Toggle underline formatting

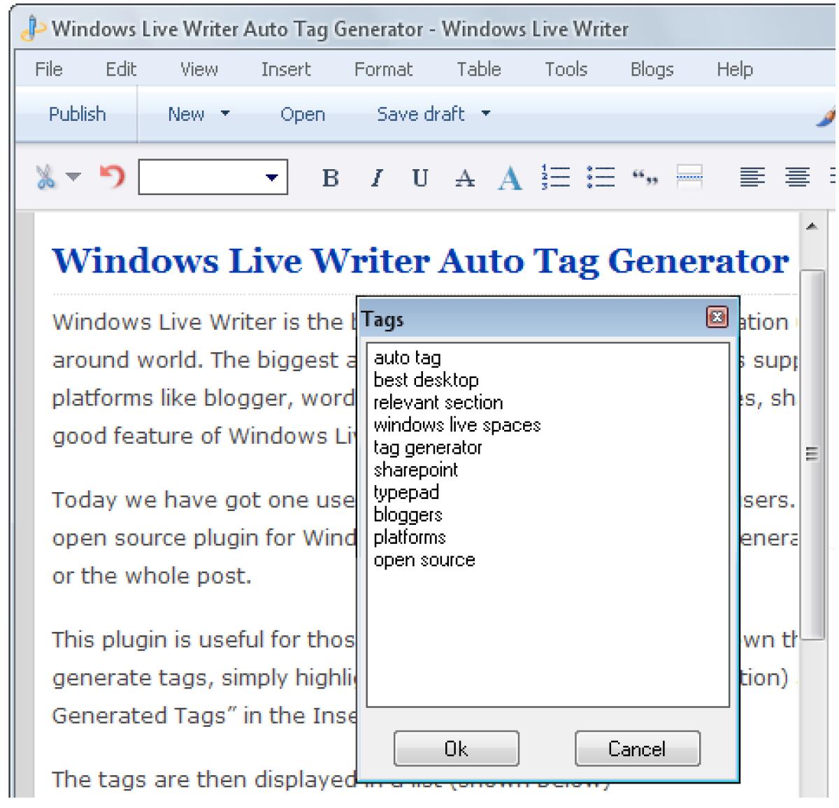click(x=420, y=178)
